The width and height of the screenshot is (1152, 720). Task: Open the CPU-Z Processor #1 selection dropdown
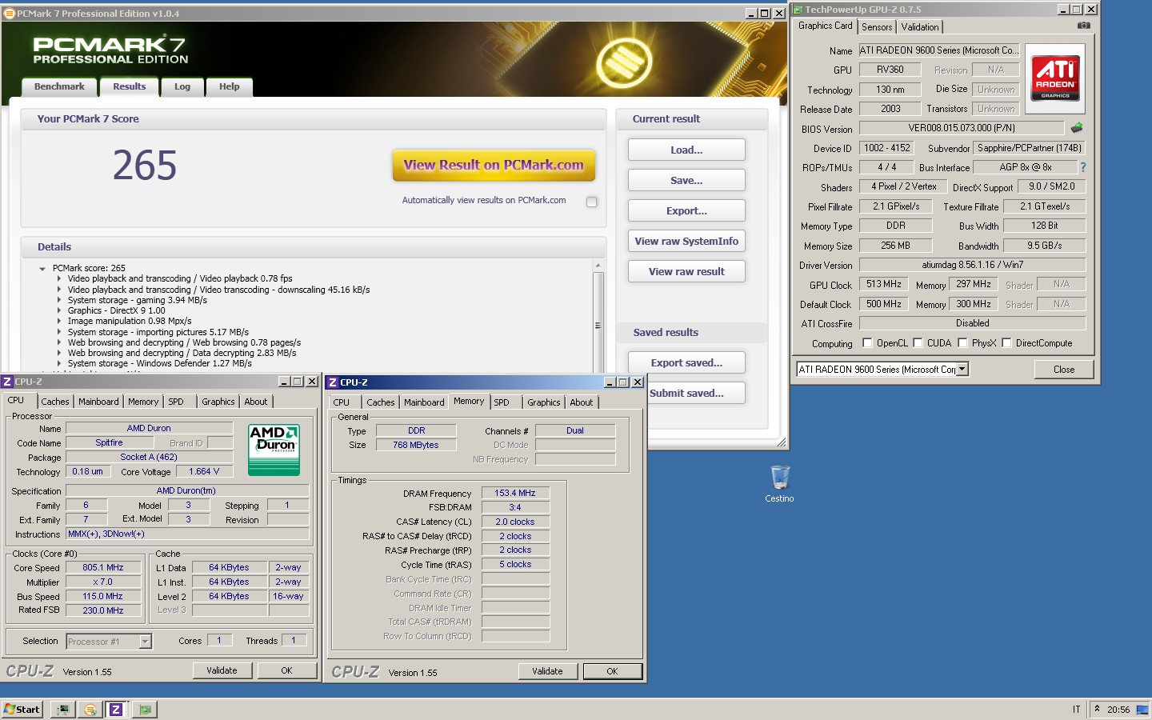point(145,641)
